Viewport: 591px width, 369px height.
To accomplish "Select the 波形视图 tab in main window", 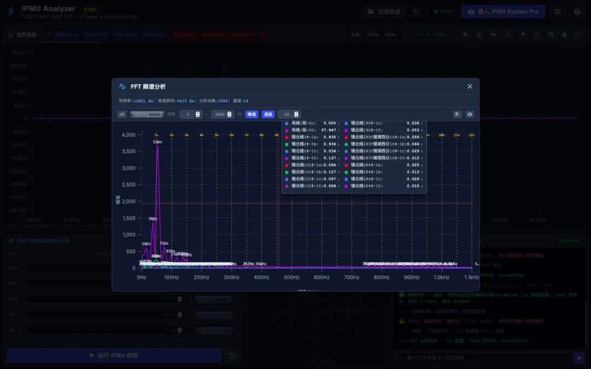I will click(22, 34).
